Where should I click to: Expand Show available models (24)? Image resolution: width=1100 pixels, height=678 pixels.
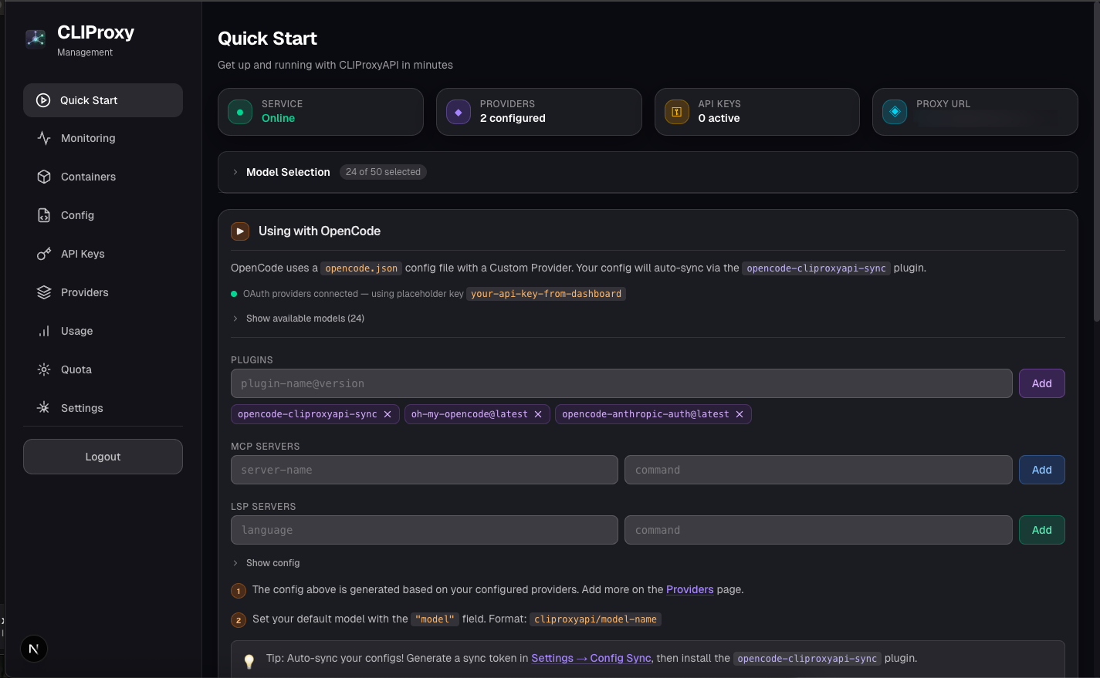(x=298, y=319)
